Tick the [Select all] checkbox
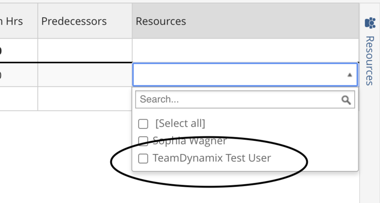The image size is (380, 203). 143,123
